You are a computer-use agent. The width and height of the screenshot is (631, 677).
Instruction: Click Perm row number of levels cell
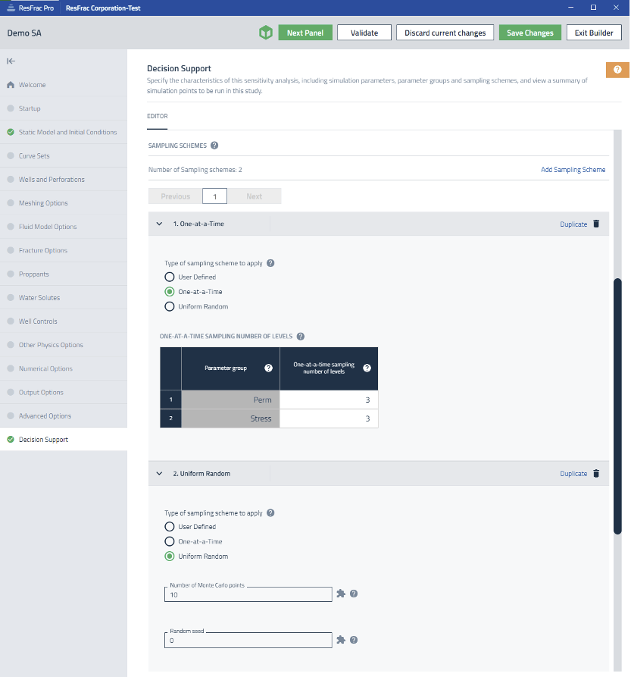coord(329,400)
